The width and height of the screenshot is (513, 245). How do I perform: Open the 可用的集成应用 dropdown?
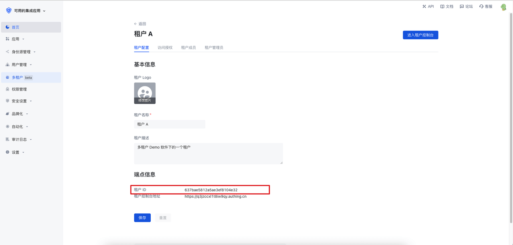click(29, 11)
